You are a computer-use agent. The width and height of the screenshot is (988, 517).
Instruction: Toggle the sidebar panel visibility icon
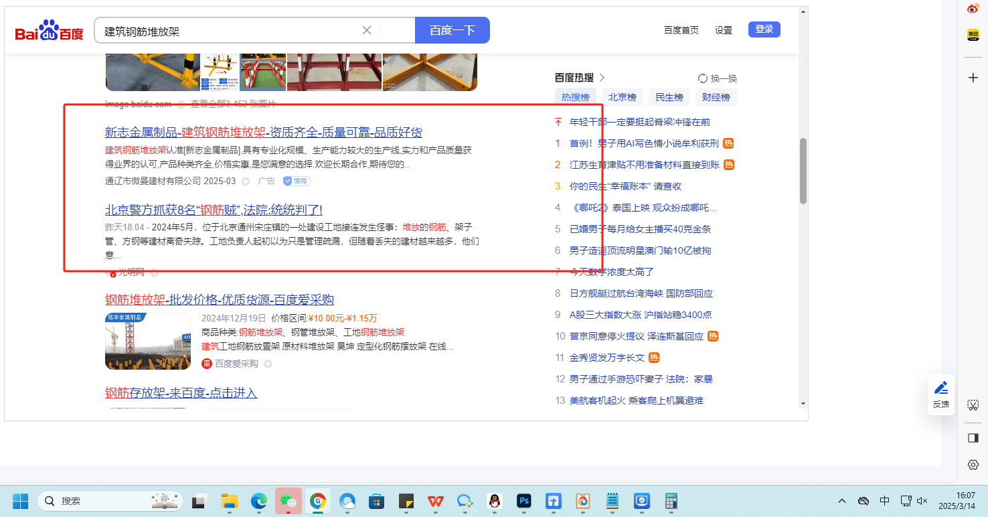tap(973, 437)
